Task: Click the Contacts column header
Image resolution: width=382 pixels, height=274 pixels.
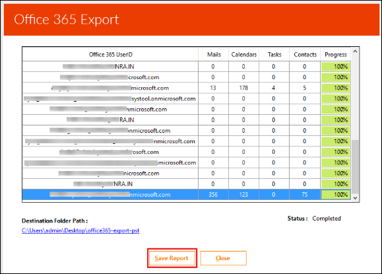Action: (305, 54)
